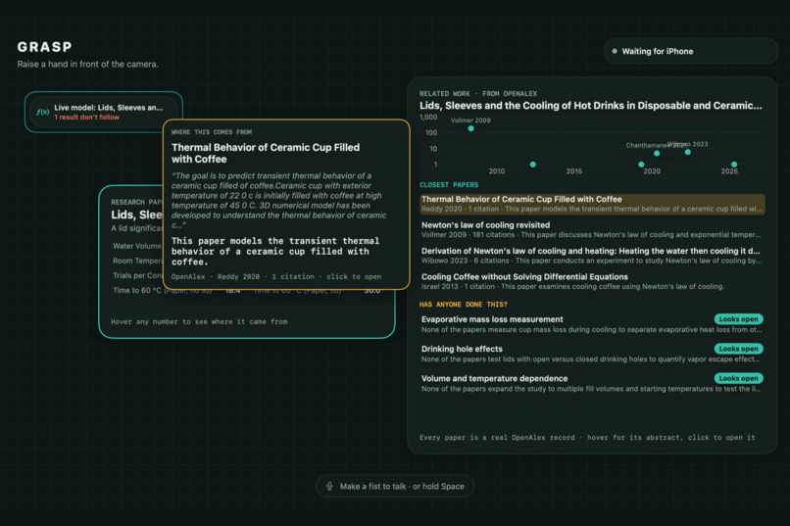Open 'Newton's law of cooling revisited' paper
This screenshot has width=790, height=526.
592,229
